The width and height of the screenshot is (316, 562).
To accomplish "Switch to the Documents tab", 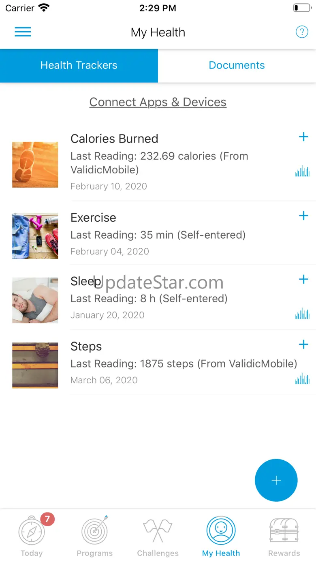I will point(237,66).
